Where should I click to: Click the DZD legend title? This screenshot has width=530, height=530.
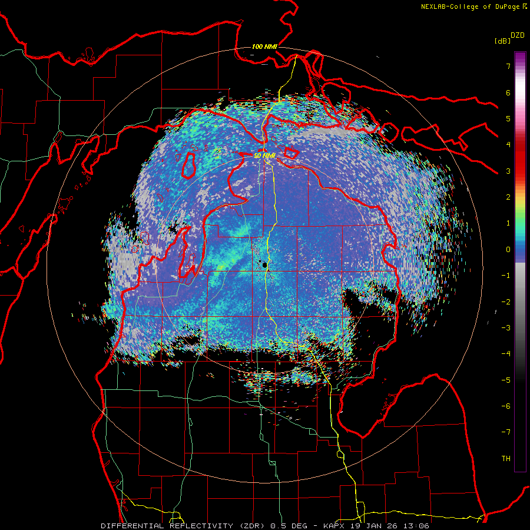point(518,35)
